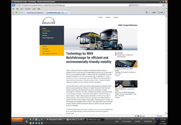Stop loading with the red X icon
This screenshot has height=125, width=181.
click(x=136, y=5)
